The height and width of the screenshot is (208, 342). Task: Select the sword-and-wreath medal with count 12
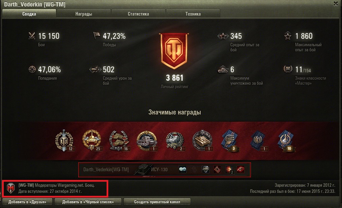(64, 140)
